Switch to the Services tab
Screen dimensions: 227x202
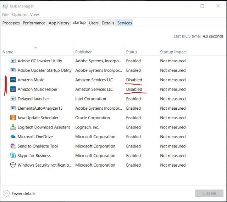(124, 23)
